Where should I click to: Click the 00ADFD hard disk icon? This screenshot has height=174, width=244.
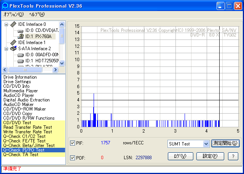pos(21,55)
